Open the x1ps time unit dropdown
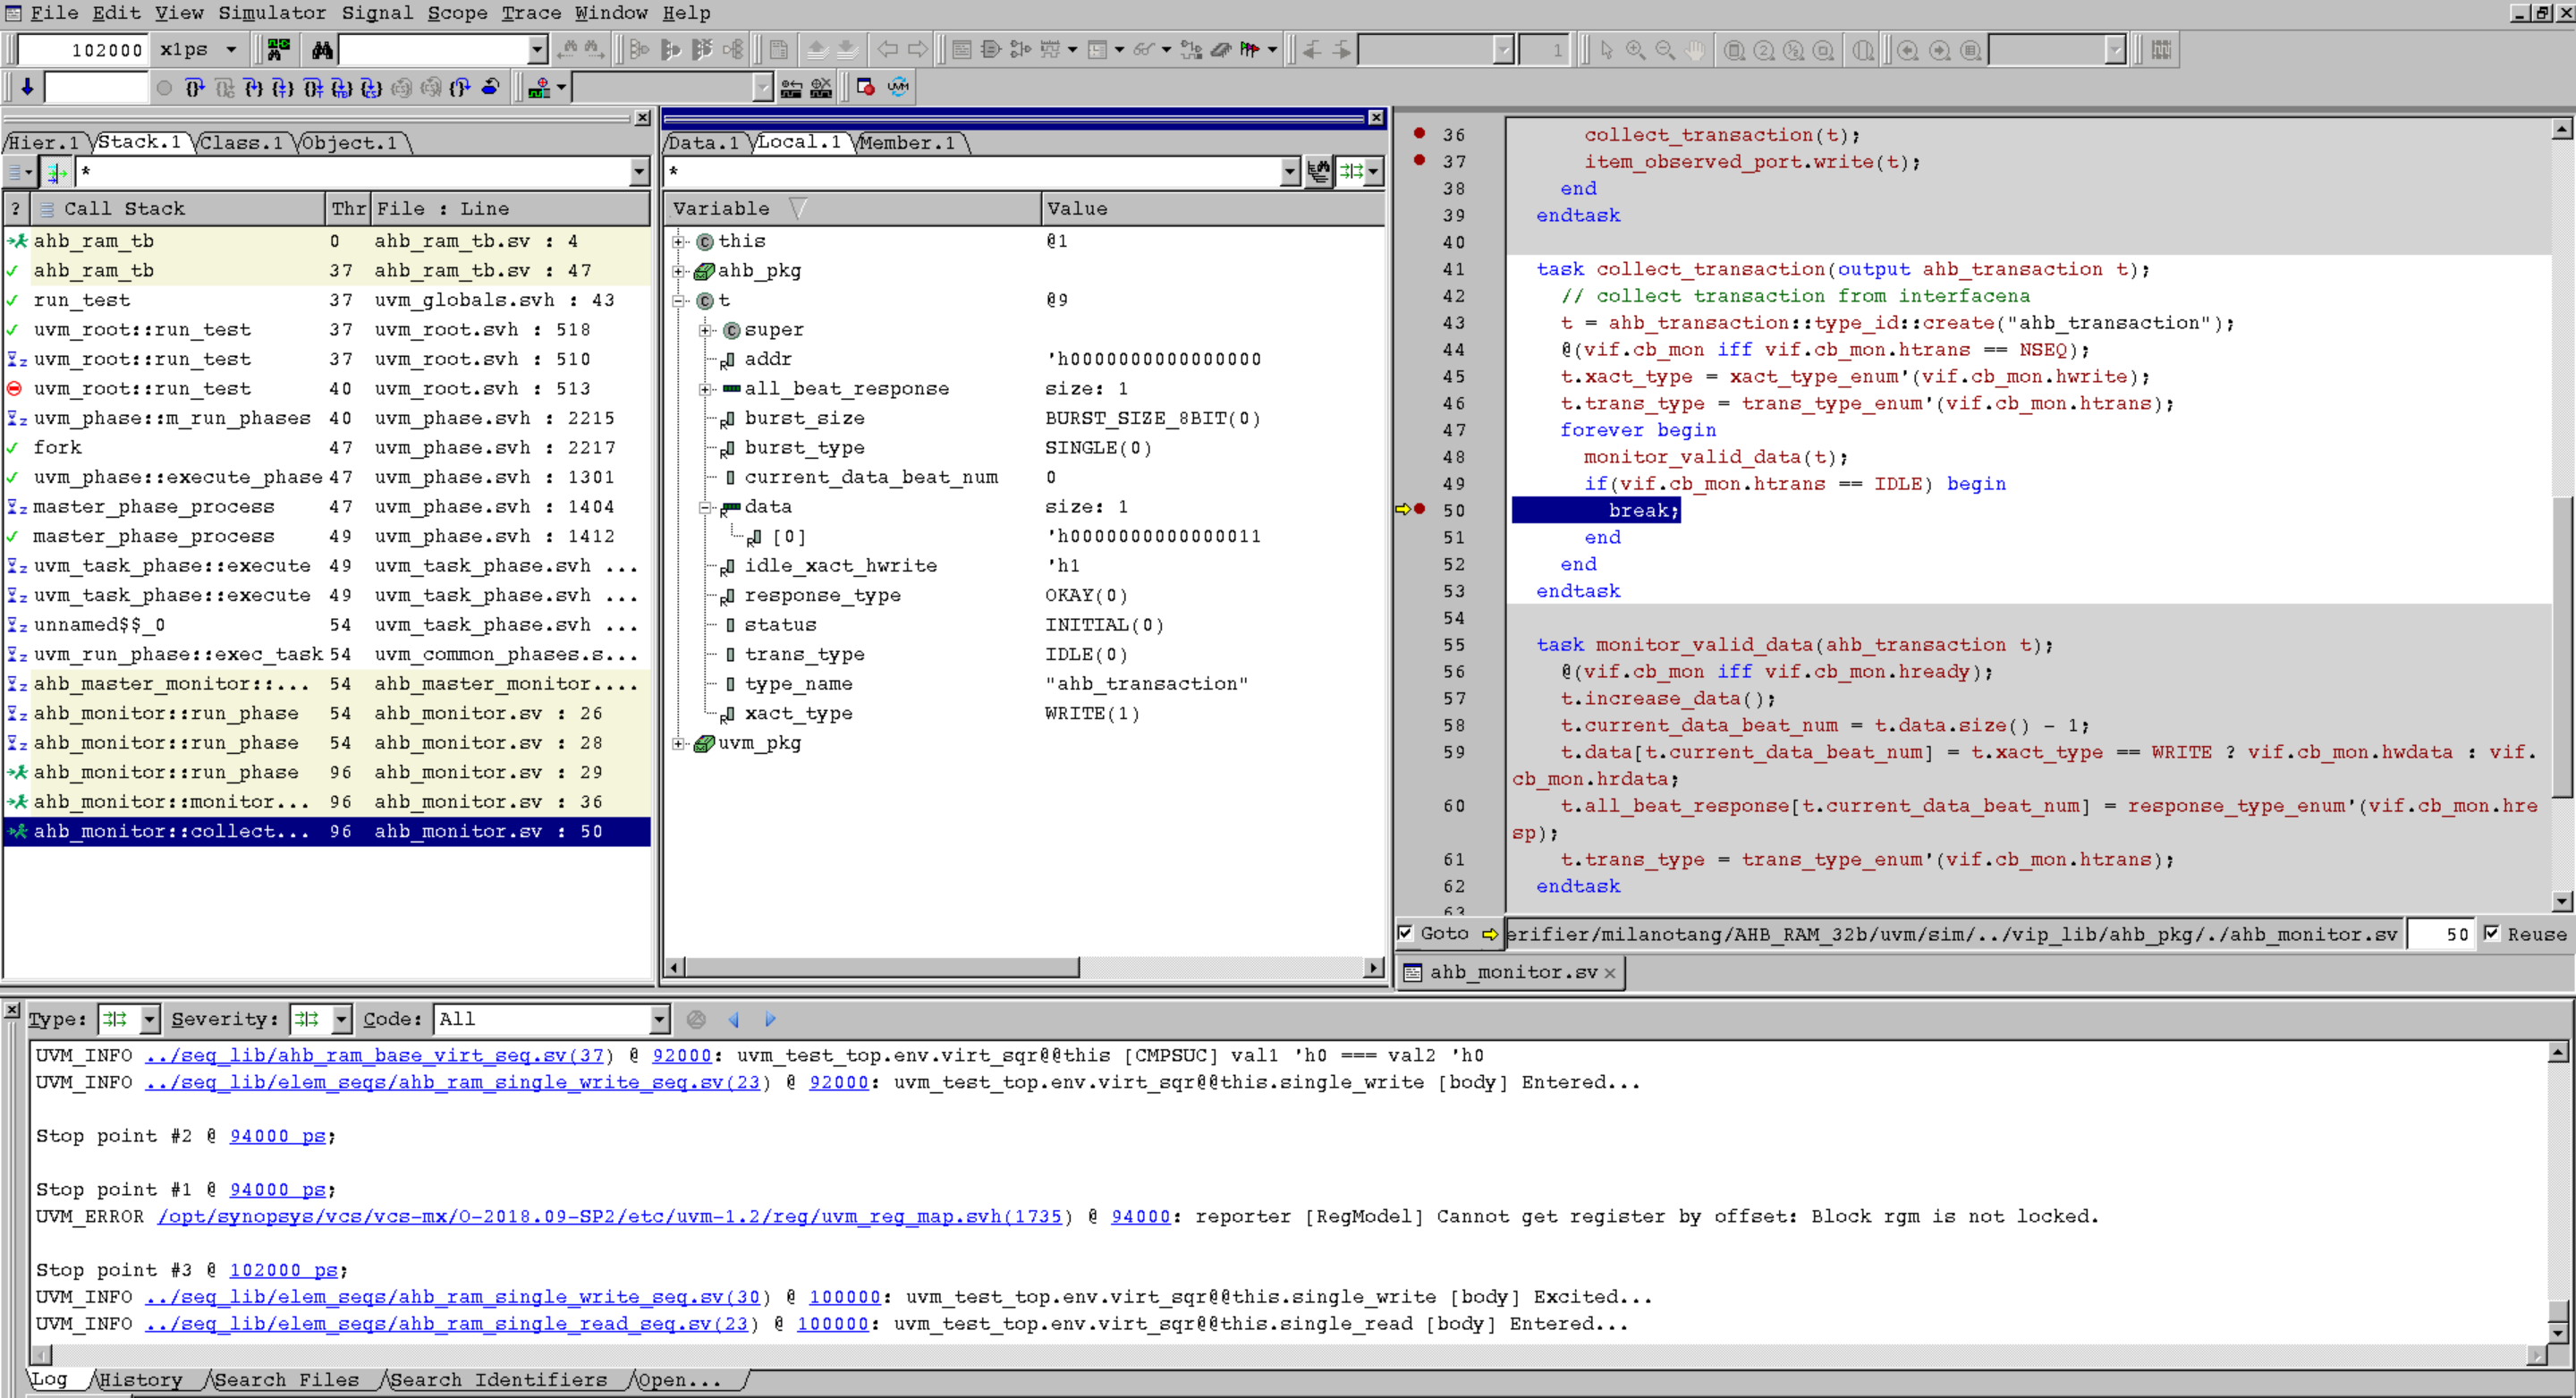 tap(231, 49)
